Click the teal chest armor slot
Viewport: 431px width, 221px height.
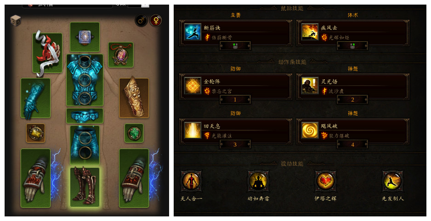click(85, 80)
